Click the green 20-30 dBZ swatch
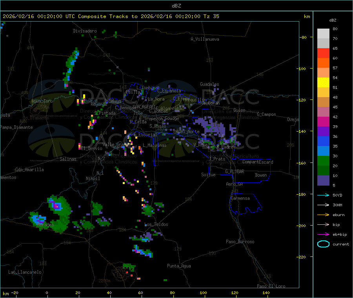 pos(323,161)
